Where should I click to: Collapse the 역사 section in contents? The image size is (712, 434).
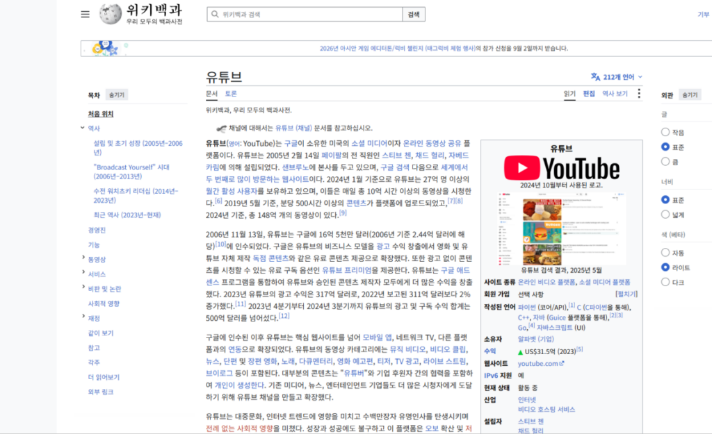tap(83, 128)
